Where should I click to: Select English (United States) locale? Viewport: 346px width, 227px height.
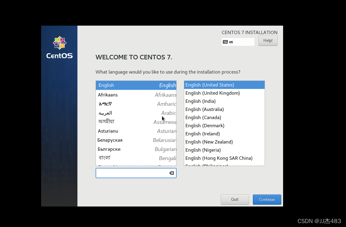point(224,85)
